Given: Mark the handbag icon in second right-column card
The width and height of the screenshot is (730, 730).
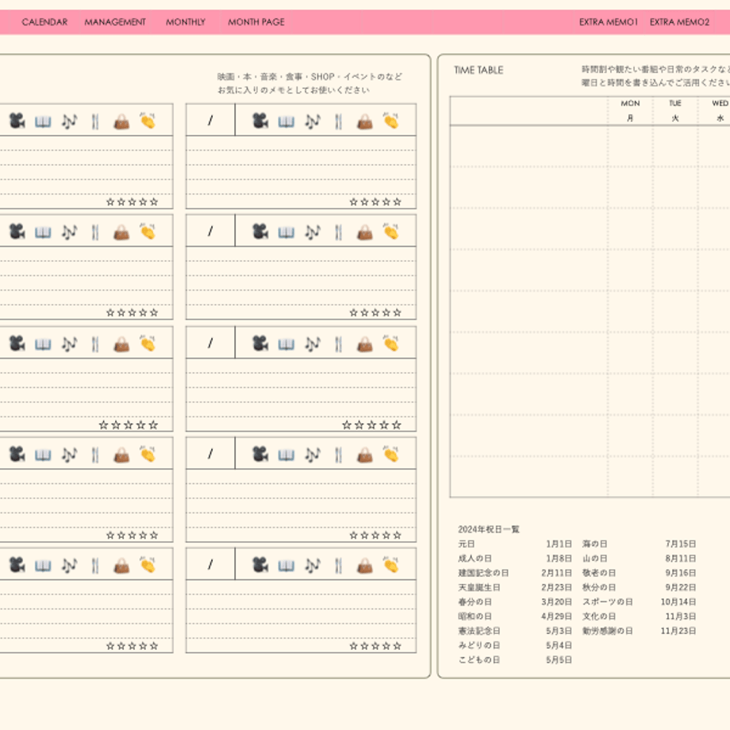Looking at the screenshot, I should pos(365,232).
